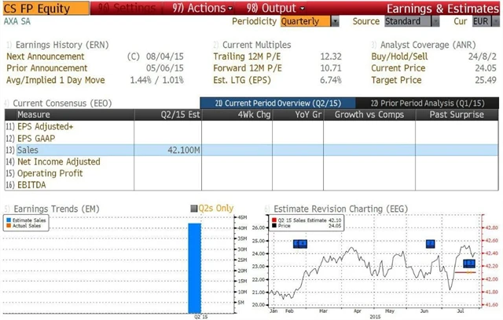
Task: Toggle the Q2s Only checkbox
Action: click(x=196, y=209)
